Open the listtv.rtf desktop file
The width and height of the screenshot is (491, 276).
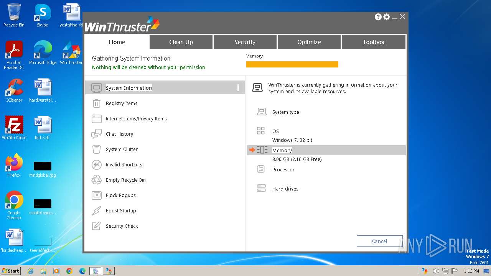pyautogui.click(x=43, y=128)
